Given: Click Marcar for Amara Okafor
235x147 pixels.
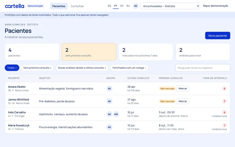Looking at the screenshot, I should pyautogui.click(x=183, y=88).
